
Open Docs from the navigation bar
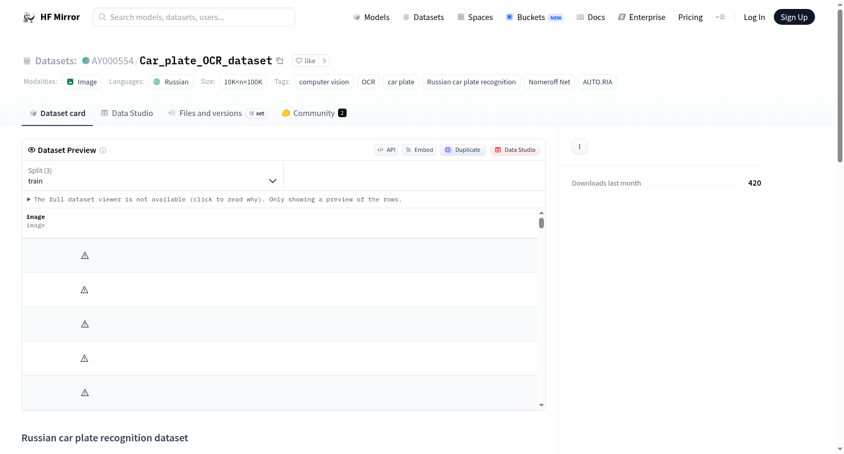[591, 17]
